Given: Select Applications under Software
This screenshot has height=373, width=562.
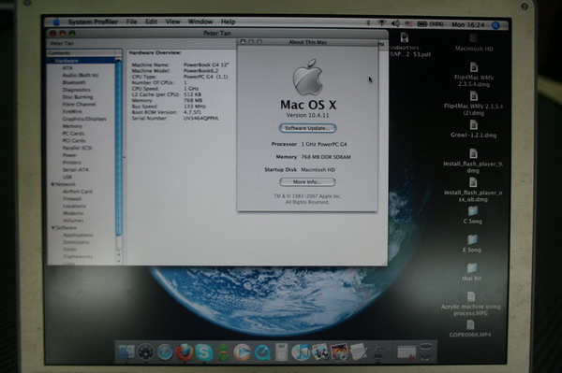Looking at the screenshot, I should (x=78, y=235).
